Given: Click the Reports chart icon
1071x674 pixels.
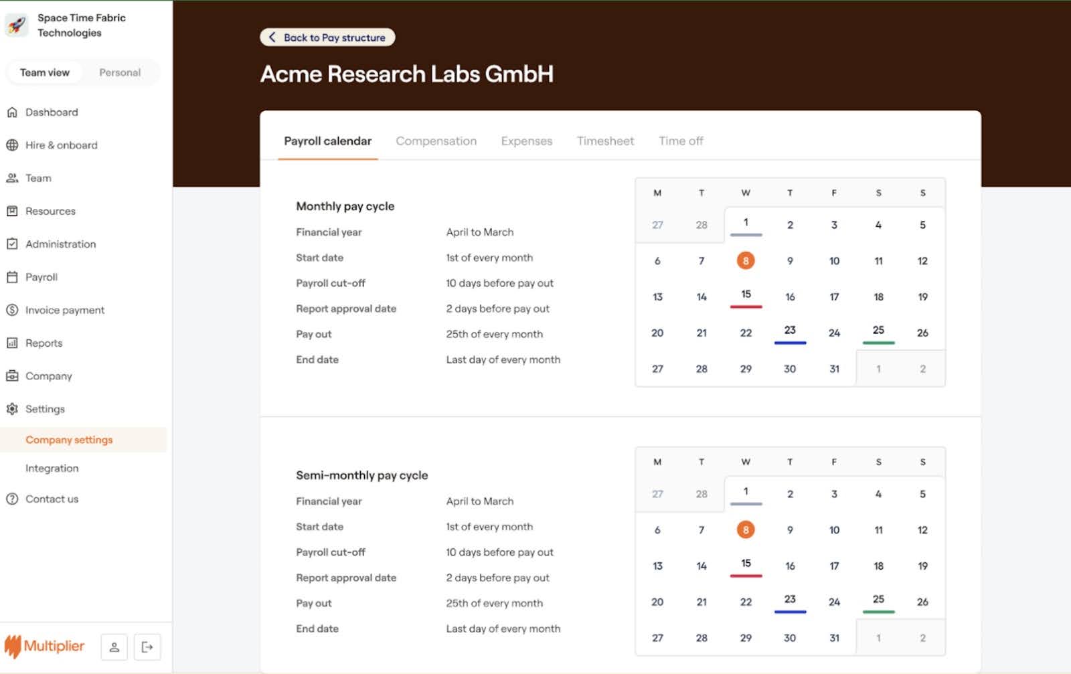Looking at the screenshot, I should click(12, 343).
